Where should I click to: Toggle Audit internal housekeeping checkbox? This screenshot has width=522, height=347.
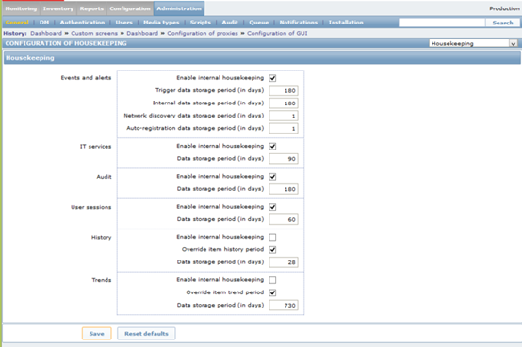(x=272, y=177)
